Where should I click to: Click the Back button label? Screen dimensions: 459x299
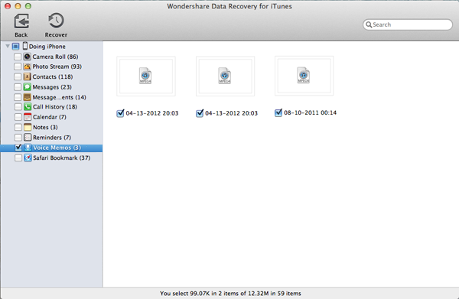coord(21,35)
